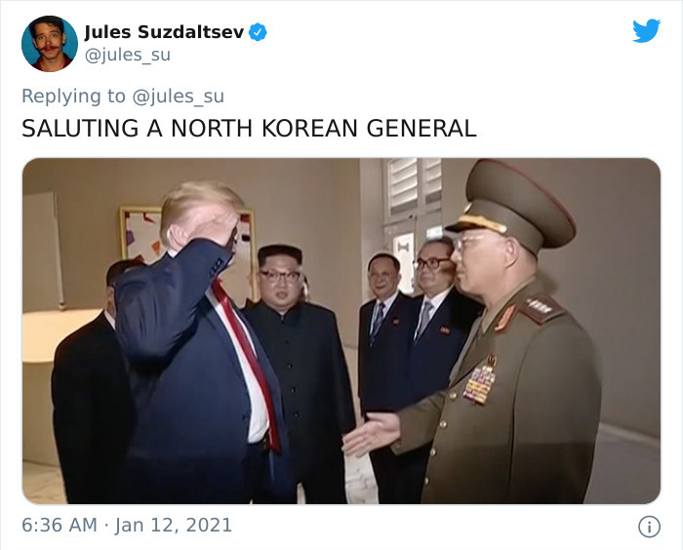Select the SALUTING A NORTH KOREAN GENERAL text
683x550 pixels.
(249, 129)
